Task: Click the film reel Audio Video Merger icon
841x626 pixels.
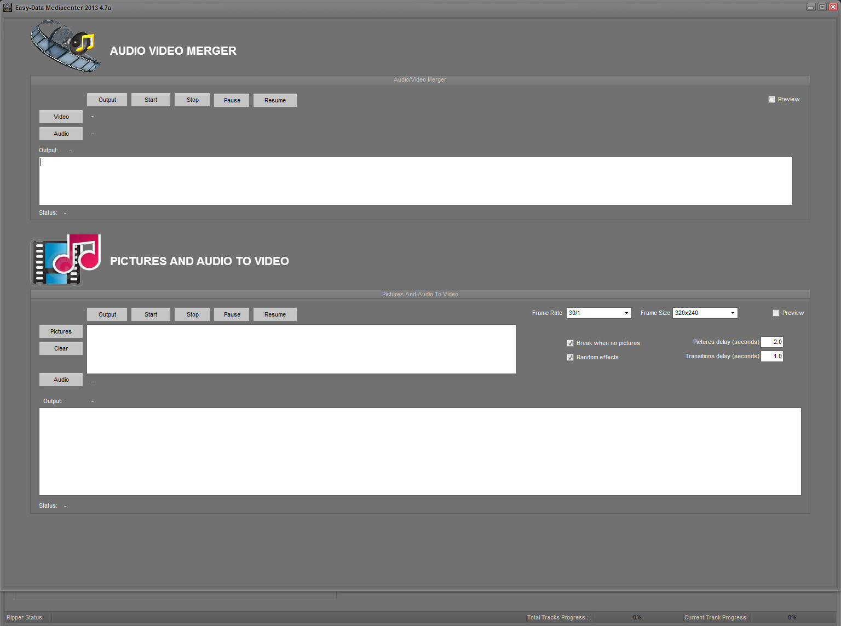Action: [x=66, y=46]
